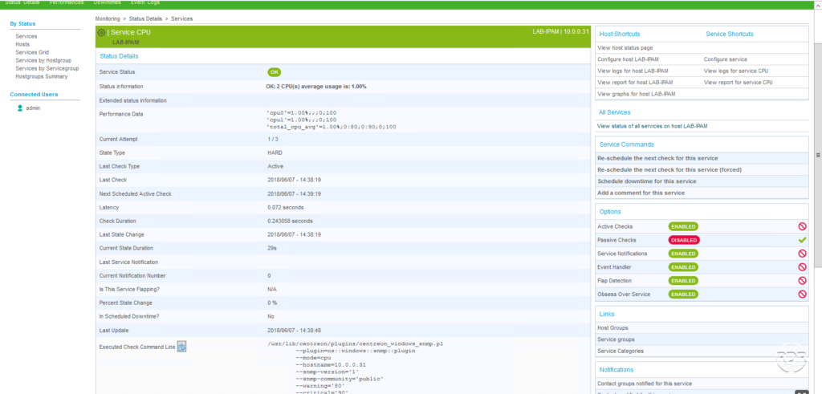Click Status Details in the breadcrumb

click(146, 19)
